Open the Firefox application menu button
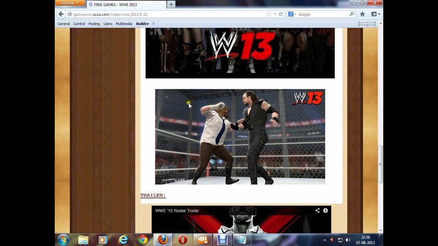The height and width of the screenshot is (246, 438). point(70,3)
